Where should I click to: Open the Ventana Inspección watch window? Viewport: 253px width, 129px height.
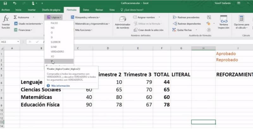coord(224,22)
